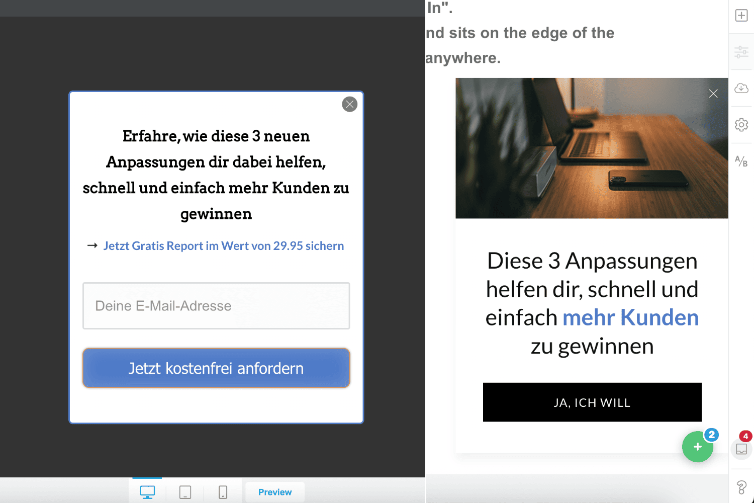Screen dimensions: 754x503
Task: Click the green plus floating button
Action: coord(698,447)
